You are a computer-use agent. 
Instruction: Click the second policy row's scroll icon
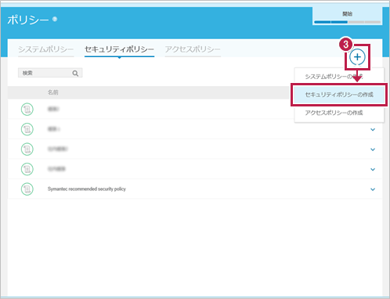pos(27,129)
